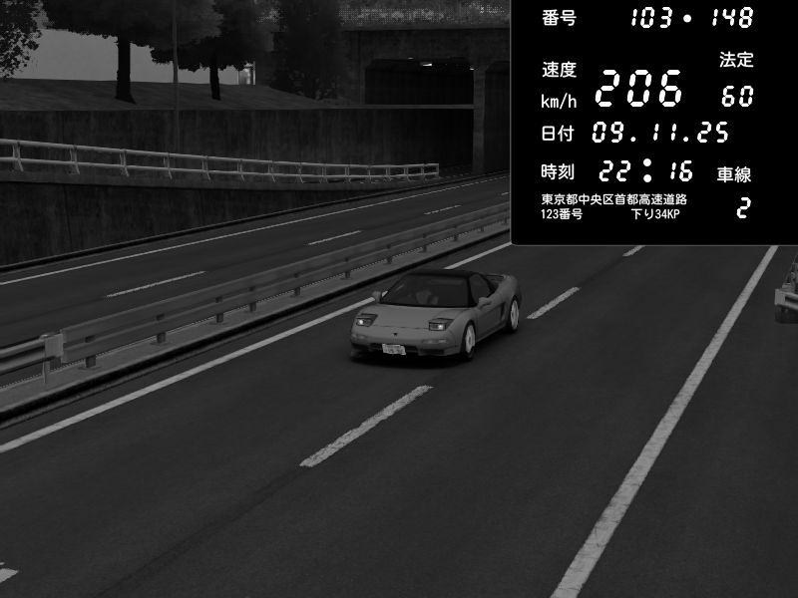
Task: Click the partially visible vehicle at right edge
Action: click(787, 292)
